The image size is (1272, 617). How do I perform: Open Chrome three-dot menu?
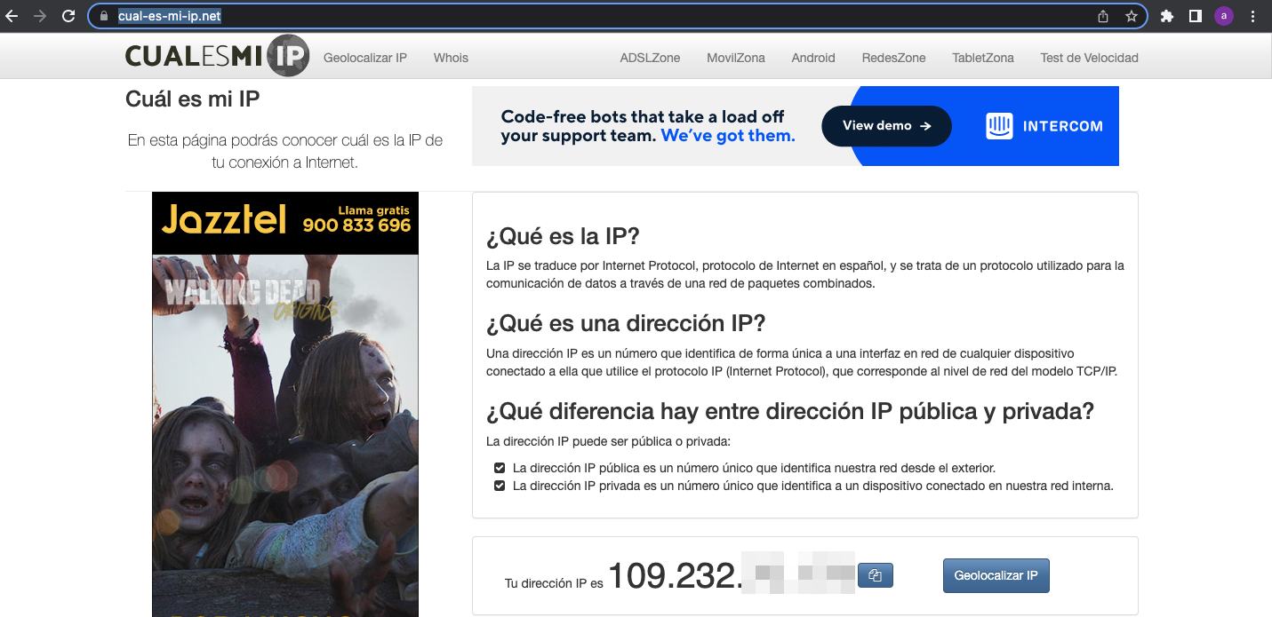(1252, 16)
